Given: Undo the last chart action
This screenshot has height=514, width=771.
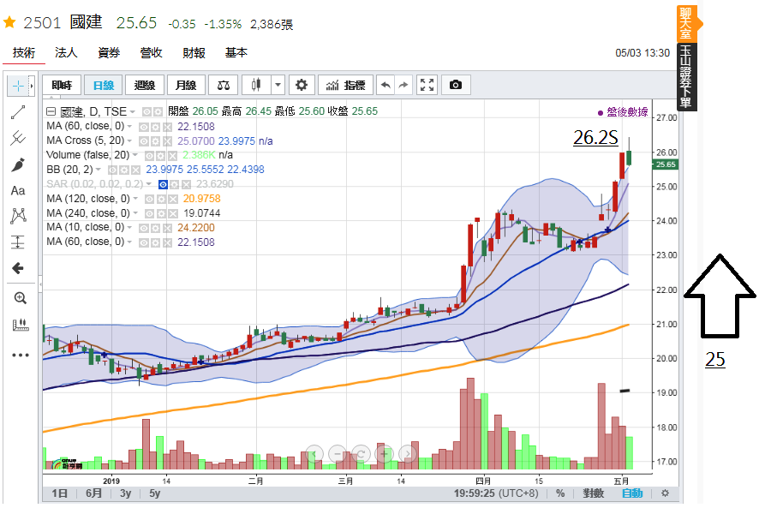Looking at the screenshot, I should 386,85.
